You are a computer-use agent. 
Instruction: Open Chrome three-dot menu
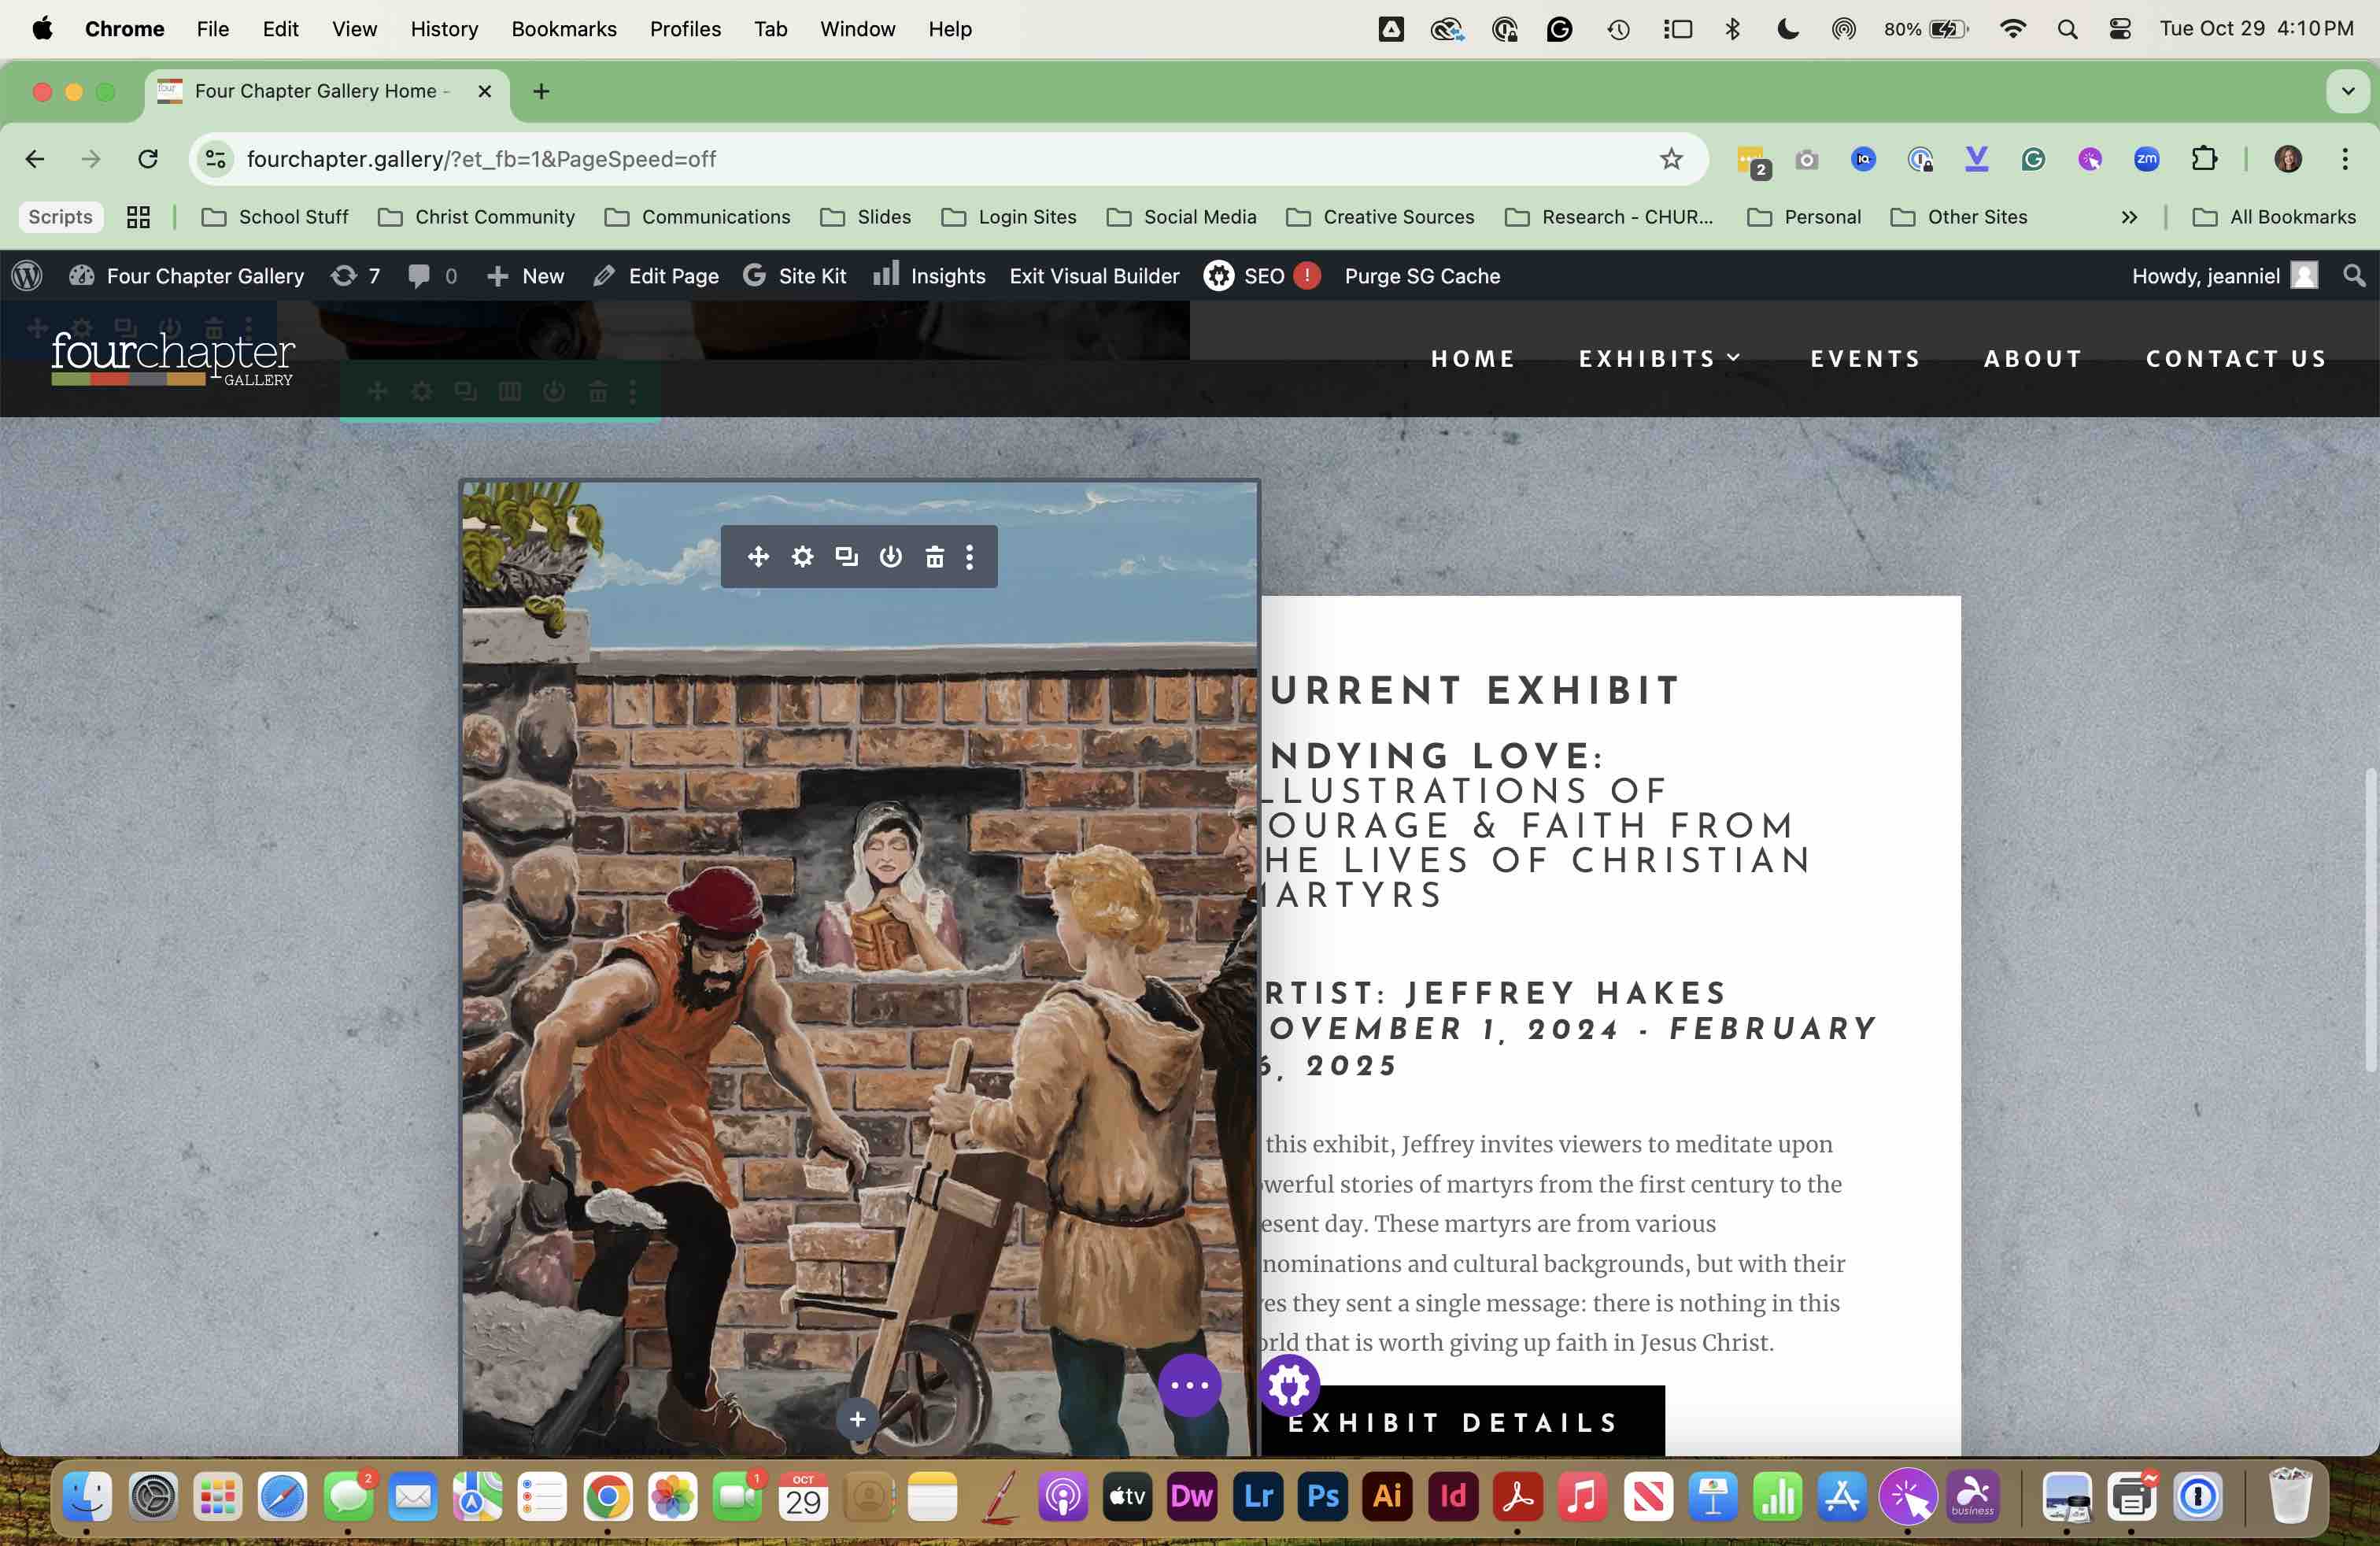(2344, 159)
